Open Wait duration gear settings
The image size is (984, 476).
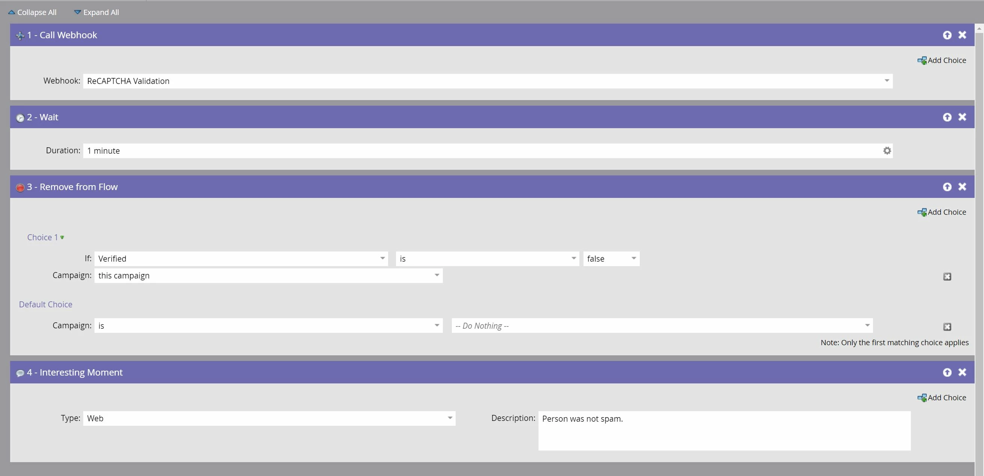coord(887,151)
